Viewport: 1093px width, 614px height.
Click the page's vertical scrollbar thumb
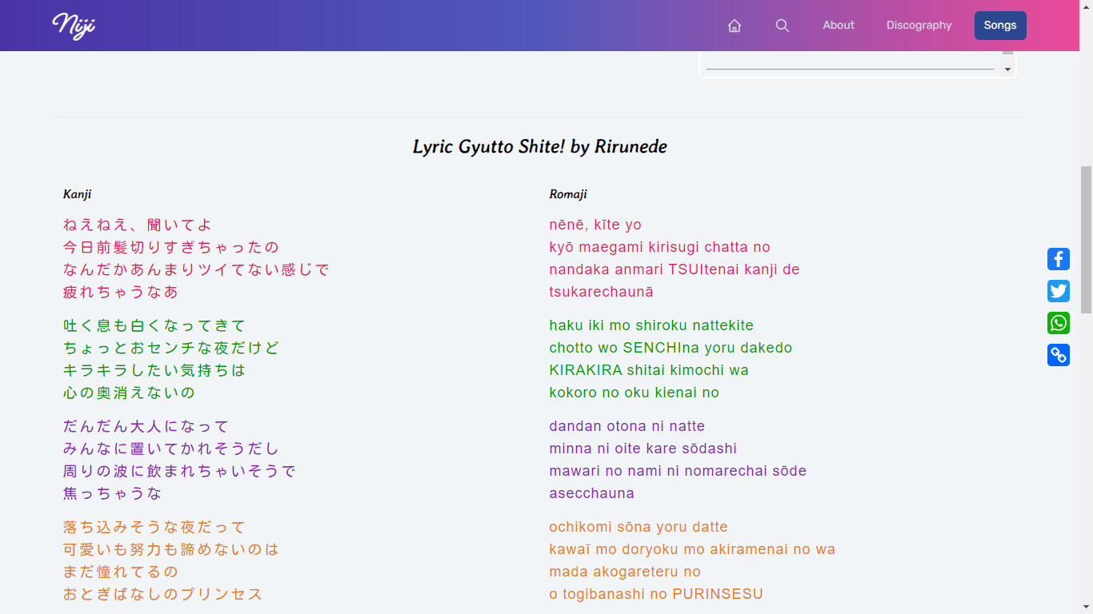(1086, 240)
